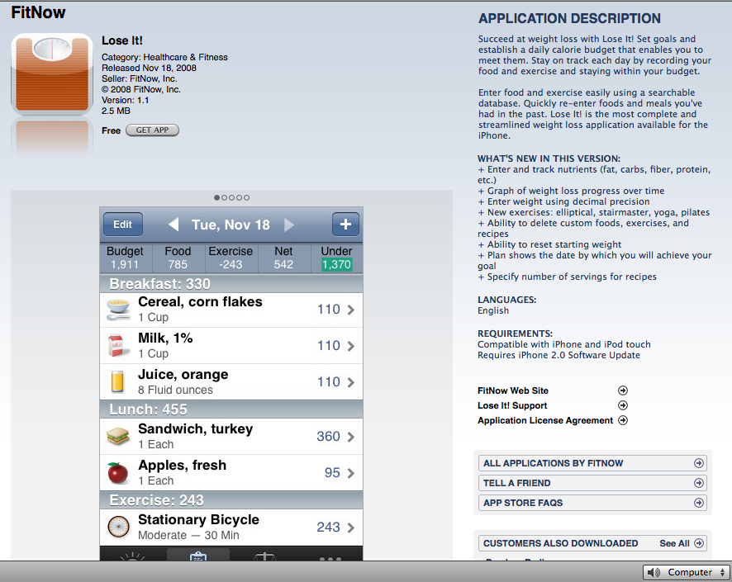Click the speaker volume icon

654,572
